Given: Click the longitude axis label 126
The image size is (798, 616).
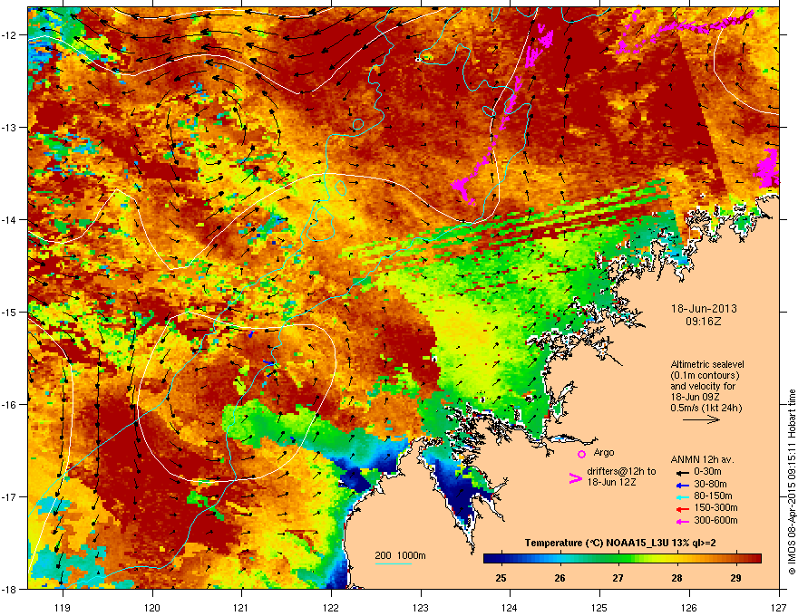Looking at the screenshot, I should pyautogui.click(x=689, y=607).
